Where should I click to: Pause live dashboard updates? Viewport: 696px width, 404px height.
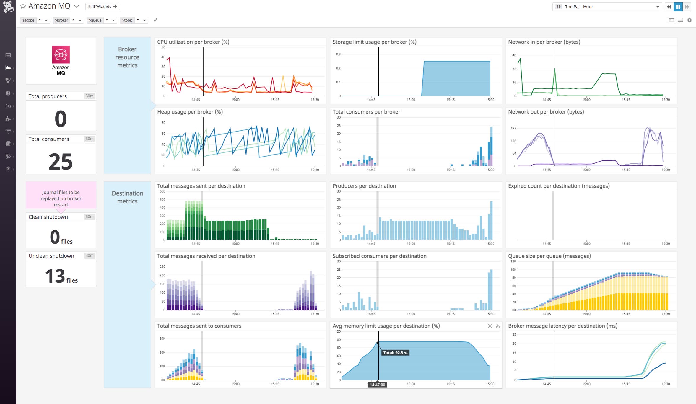click(x=678, y=6)
